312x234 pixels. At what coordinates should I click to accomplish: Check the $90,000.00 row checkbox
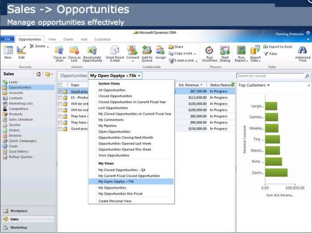click(60, 123)
